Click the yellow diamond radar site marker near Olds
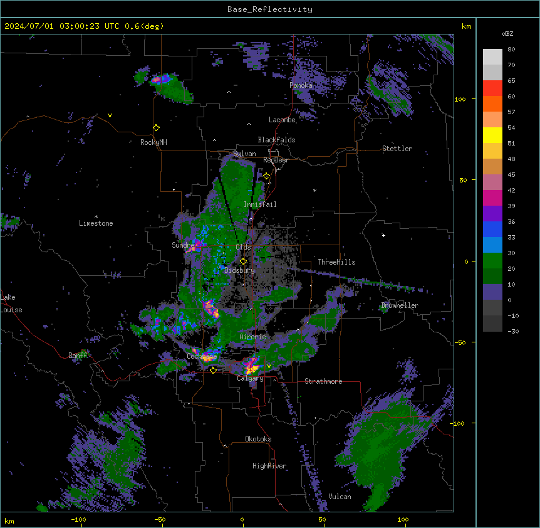The width and height of the screenshot is (540, 528). pyautogui.click(x=243, y=261)
